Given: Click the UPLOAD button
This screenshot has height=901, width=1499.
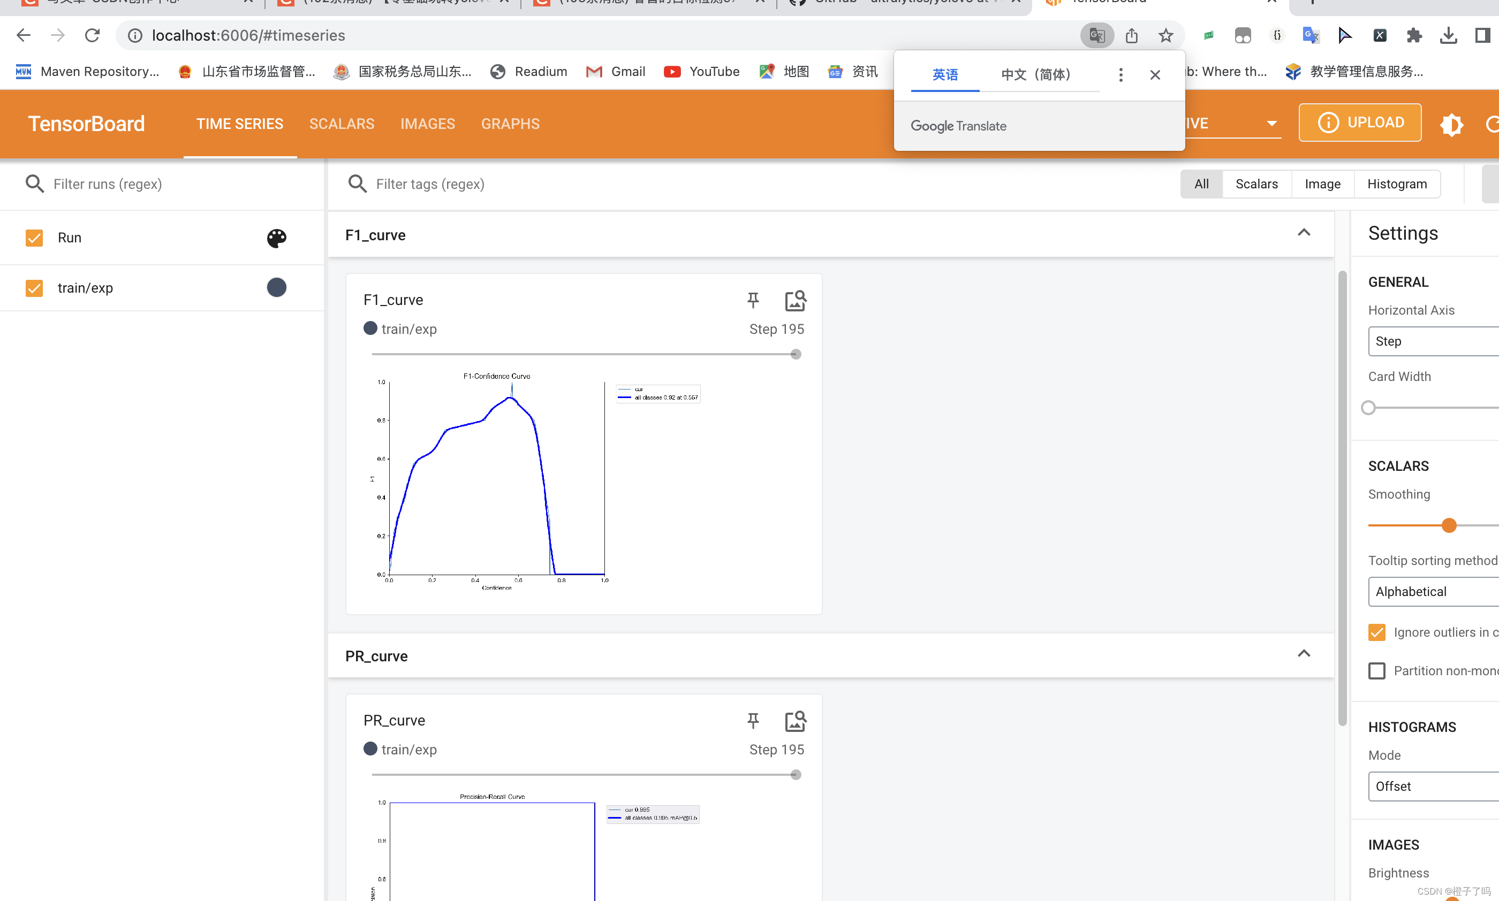Looking at the screenshot, I should (1360, 123).
